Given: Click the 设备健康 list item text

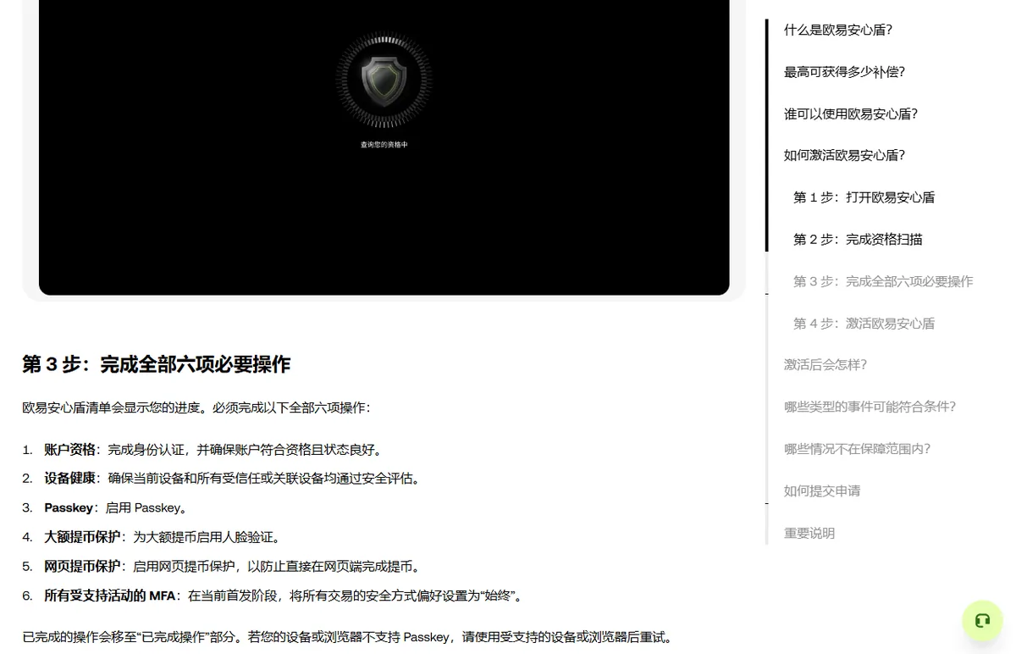Looking at the screenshot, I should pyautogui.click(x=233, y=479).
